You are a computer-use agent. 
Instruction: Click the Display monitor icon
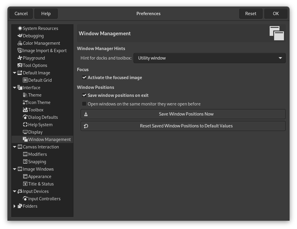pyautogui.click(x=25, y=132)
